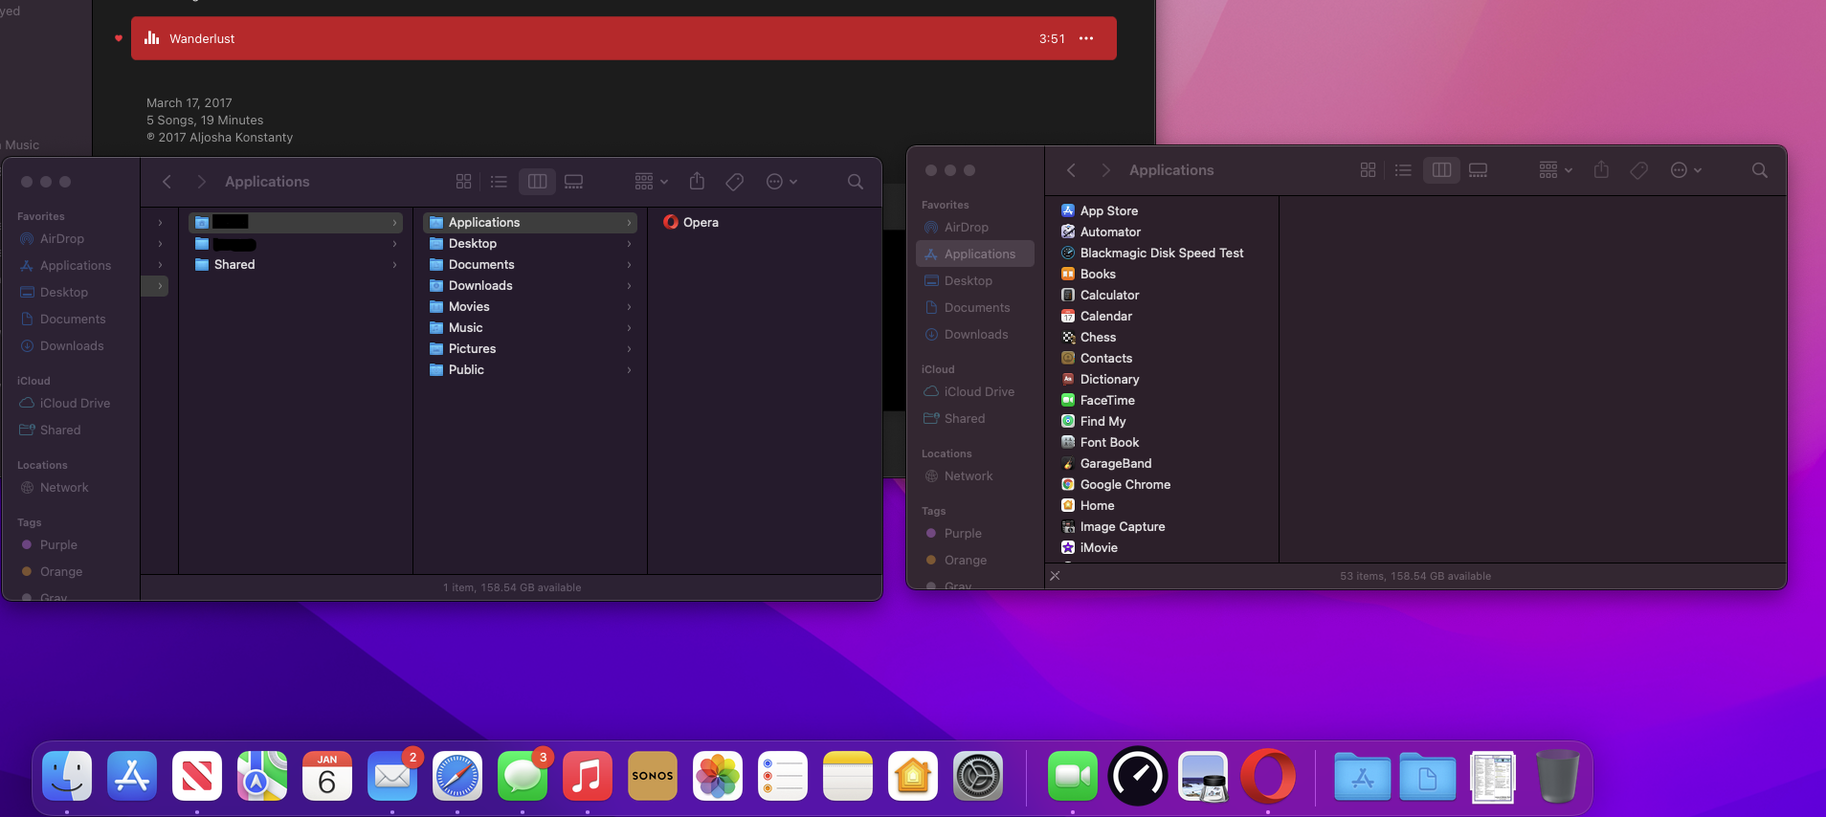
Task: Open the Trash in the Dock
Action: pos(1558,776)
